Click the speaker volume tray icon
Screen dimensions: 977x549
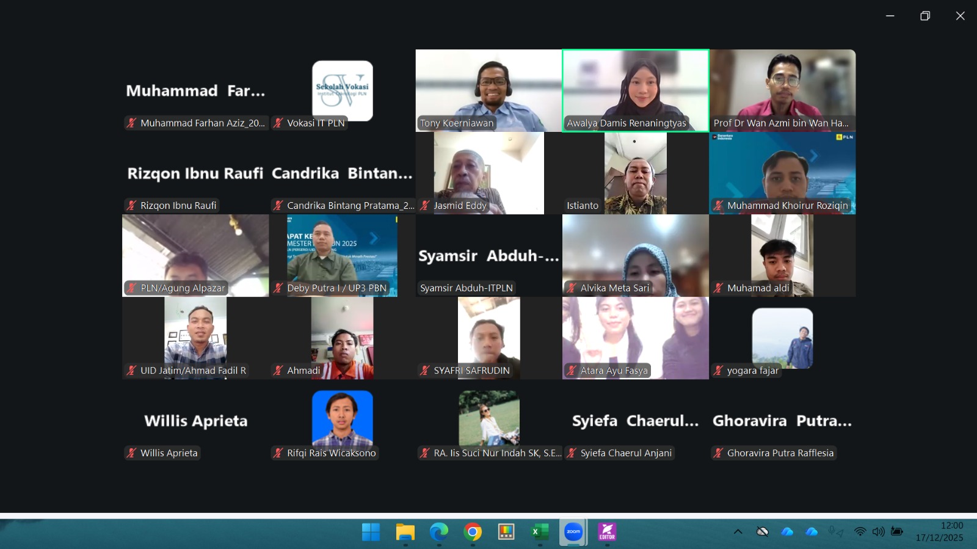(x=878, y=532)
